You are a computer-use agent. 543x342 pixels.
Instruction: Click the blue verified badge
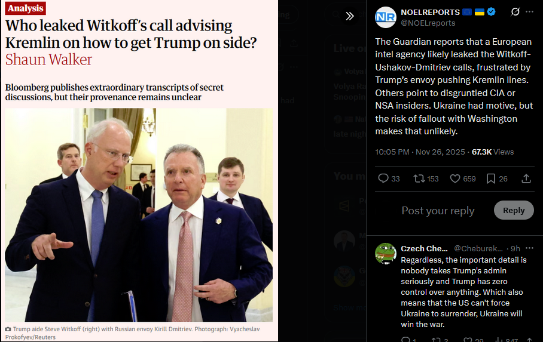point(491,12)
